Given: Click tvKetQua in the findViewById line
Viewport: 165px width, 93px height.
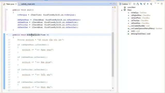Looking at the screenshot, I should (22, 15).
